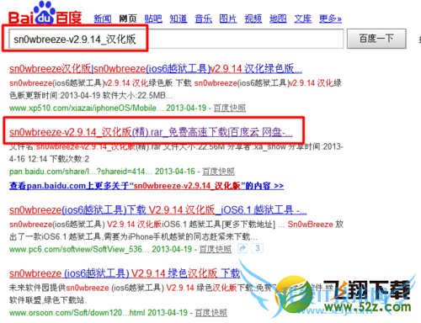
Task: Click the pan.baidu.com/share result URL text
Action: click(81, 172)
